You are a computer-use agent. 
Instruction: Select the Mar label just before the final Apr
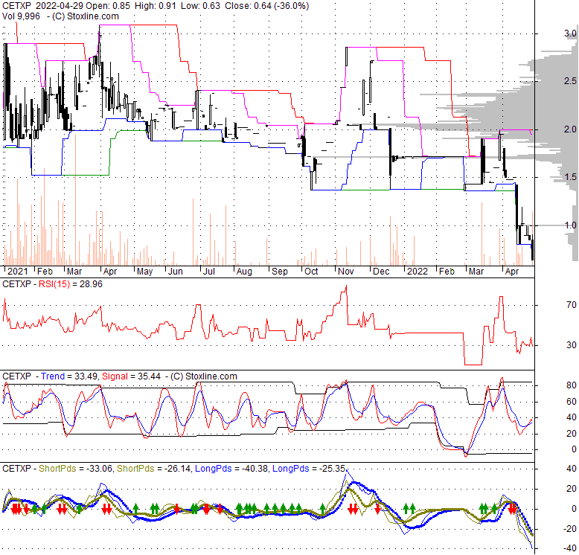click(x=476, y=272)
